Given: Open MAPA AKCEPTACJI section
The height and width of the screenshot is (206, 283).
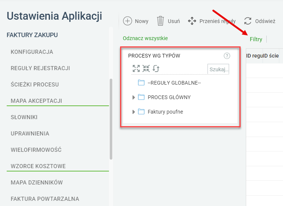Looking at the screenshot, I should click(36, 101).
